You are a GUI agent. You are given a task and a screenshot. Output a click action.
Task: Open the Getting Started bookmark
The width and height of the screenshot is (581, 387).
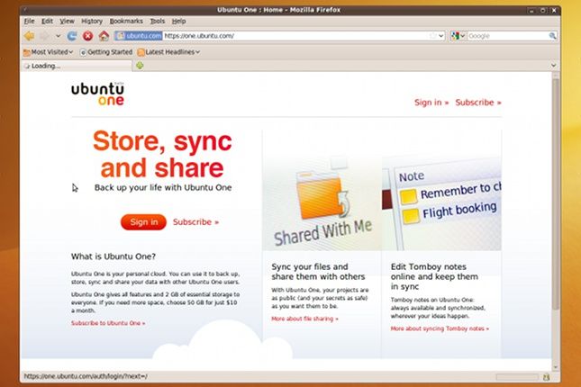(106, 52)
